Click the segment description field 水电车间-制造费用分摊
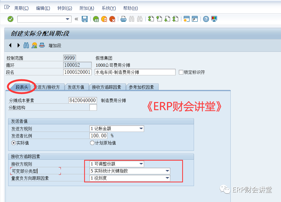 135,72
